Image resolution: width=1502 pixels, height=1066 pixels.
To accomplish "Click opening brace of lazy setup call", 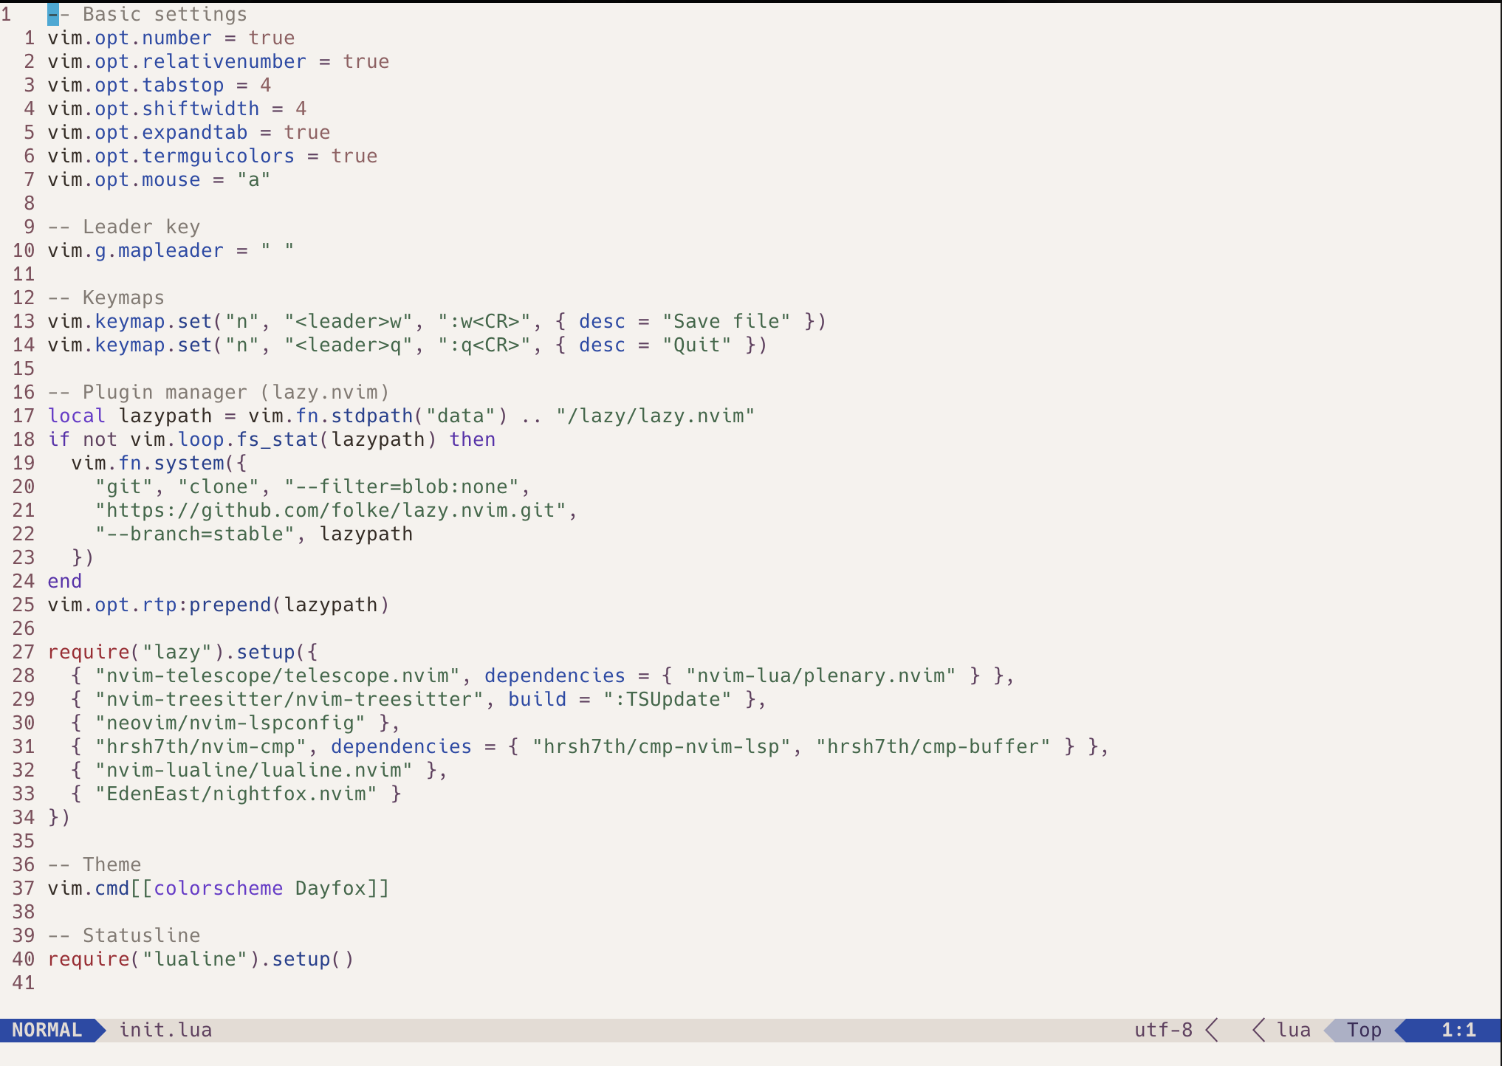I will (x=312, y=652).
